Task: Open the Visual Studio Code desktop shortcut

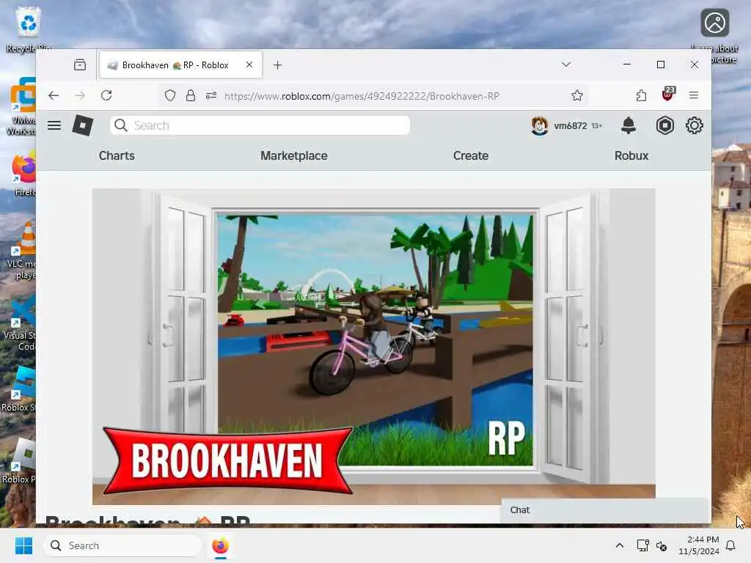Action: click(21, 323)
